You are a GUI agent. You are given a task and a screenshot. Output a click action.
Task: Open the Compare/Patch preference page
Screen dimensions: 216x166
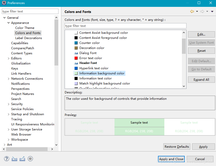point(23,48)
